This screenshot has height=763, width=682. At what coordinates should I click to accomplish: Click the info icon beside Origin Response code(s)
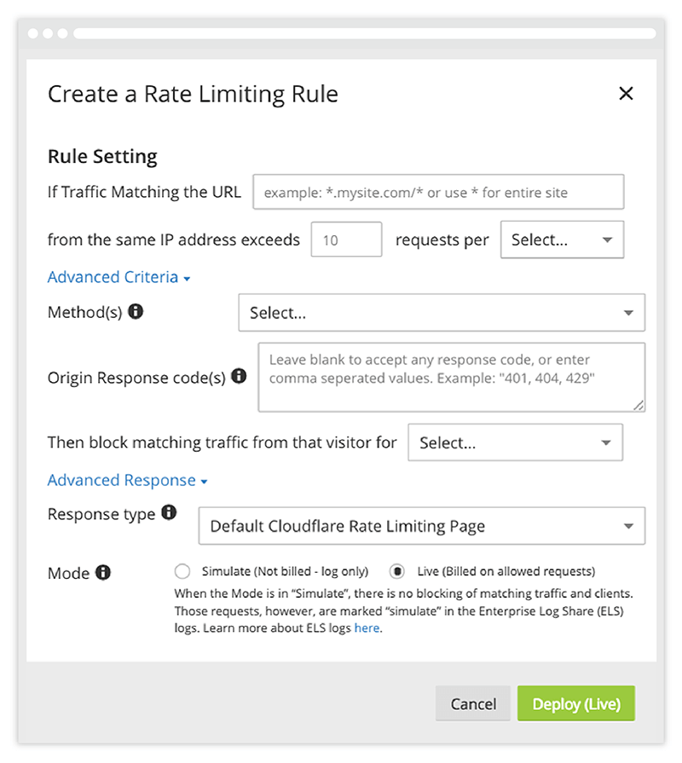pyautogui.click(x=239, y=376)
